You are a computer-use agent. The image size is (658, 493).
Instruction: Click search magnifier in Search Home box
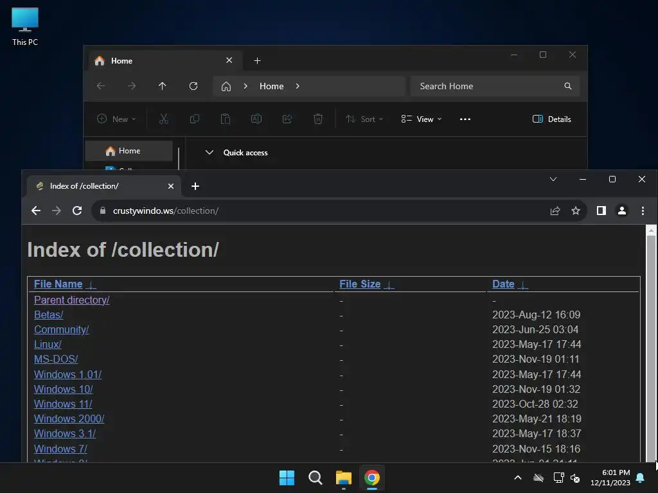568,86
